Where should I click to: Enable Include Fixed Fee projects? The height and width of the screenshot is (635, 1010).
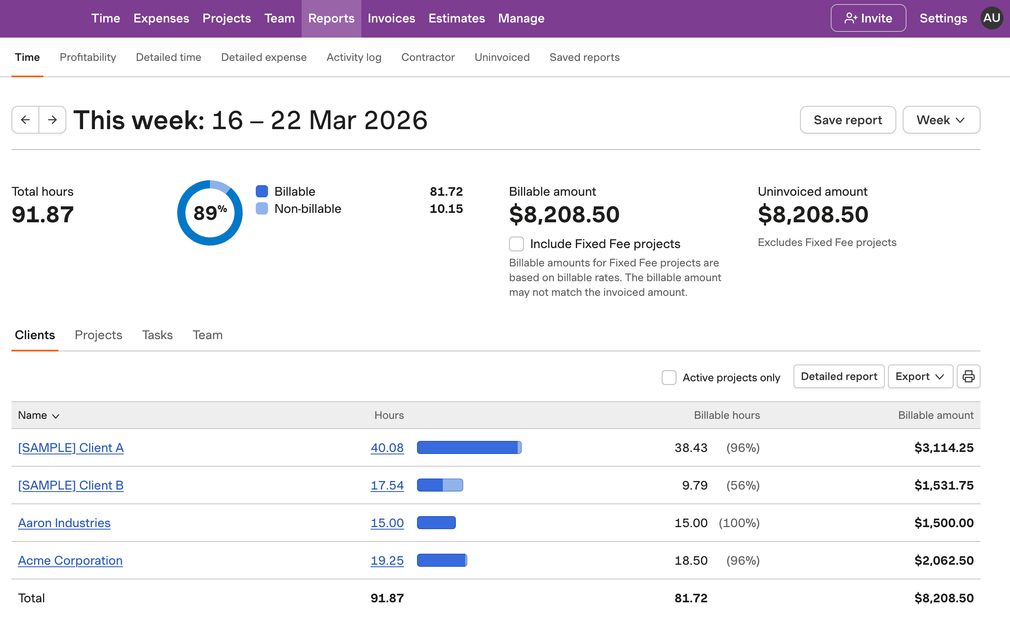click(x=516, y=244)
